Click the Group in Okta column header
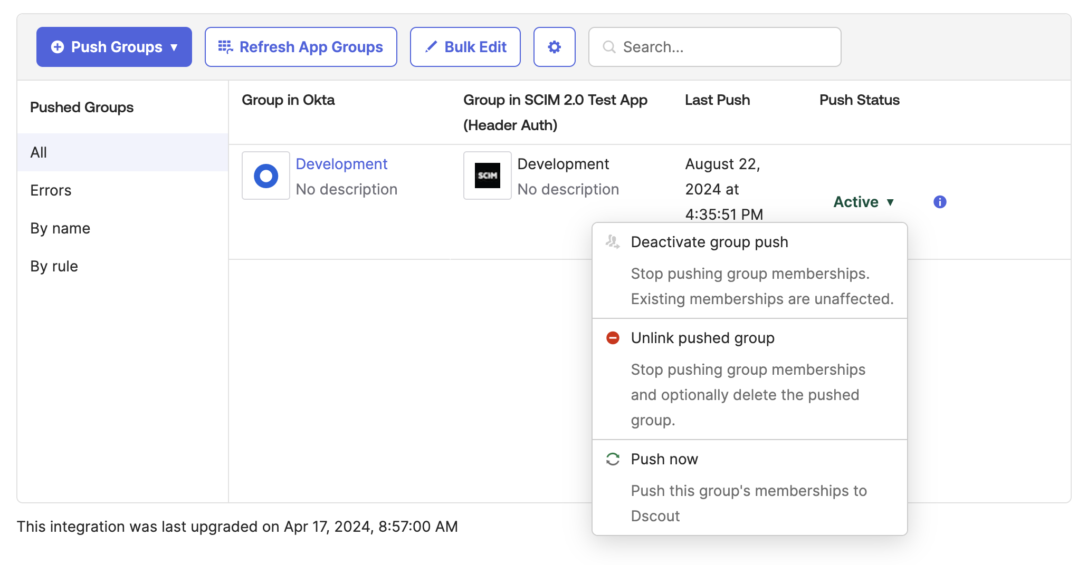Screen dimensions: 1087x565 click(x=288, y=100)
